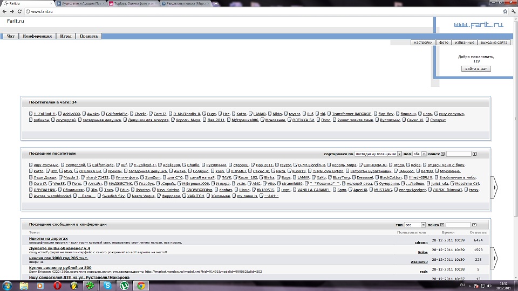This screenshot has width=518, height=291.
Task: Click the www.farit.ru logo
Action: (x=479, y=25)
